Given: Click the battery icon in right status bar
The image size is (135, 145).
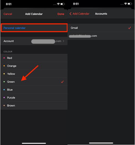Looking at the screenshot, I should click(130, 4).
